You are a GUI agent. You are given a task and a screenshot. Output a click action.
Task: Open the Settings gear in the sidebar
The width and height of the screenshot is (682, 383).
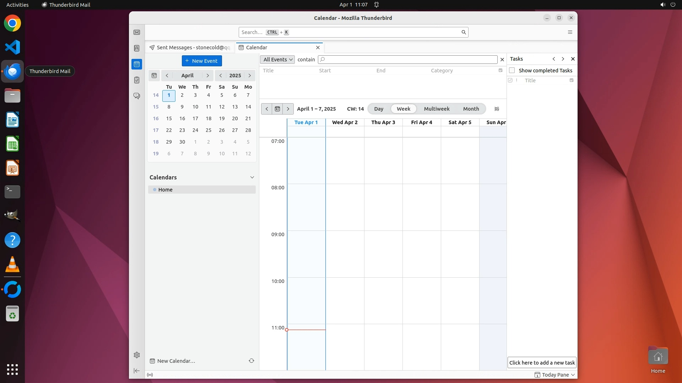[x=137, y=355]
